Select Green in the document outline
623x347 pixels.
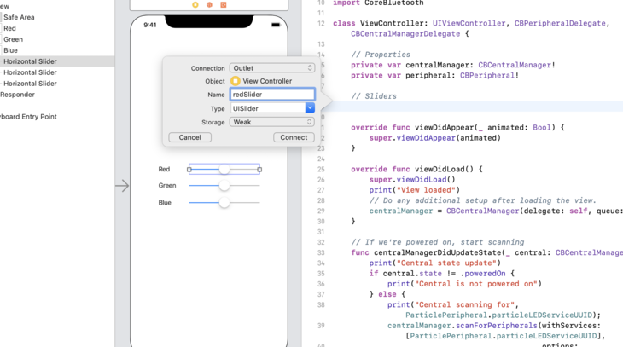coord(13,39)
